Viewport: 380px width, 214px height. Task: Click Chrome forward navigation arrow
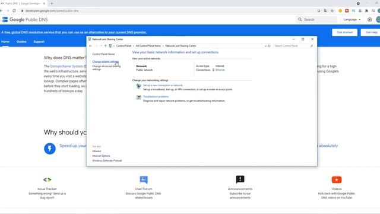pos(8,11)
